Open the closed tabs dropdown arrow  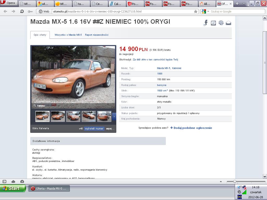(244, 4)
